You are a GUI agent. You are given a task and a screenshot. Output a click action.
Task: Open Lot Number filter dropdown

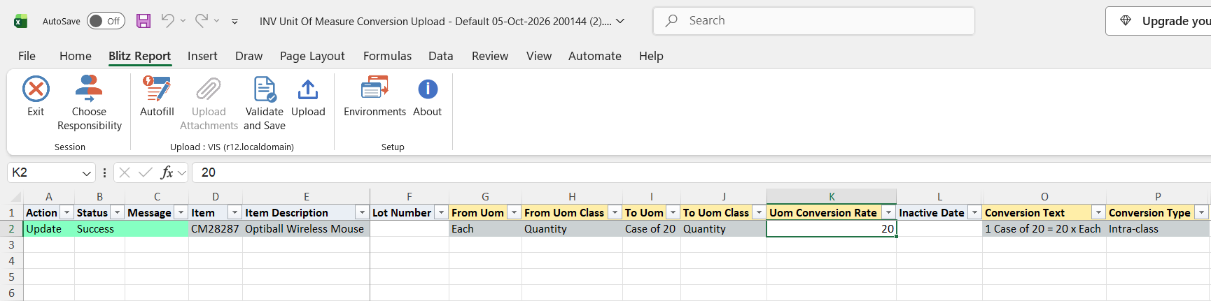point(441,212)
